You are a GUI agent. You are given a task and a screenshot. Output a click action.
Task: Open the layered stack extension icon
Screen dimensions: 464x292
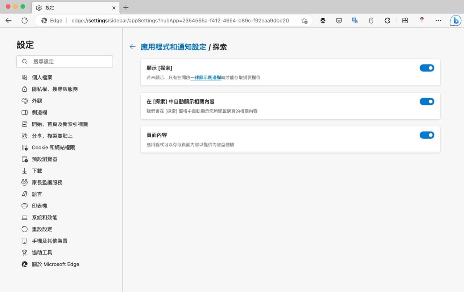point(323,21)
